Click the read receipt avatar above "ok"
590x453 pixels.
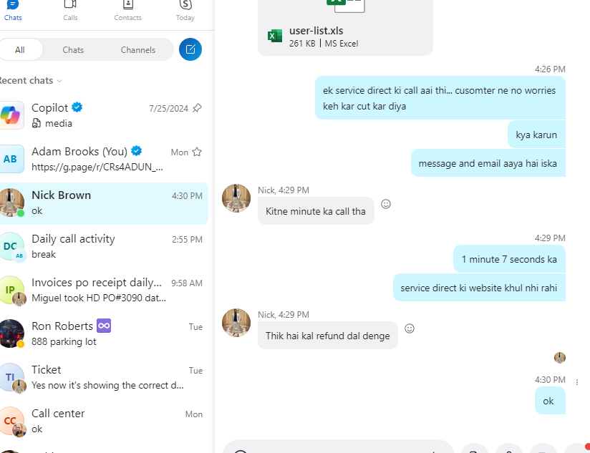click(560, 358)
